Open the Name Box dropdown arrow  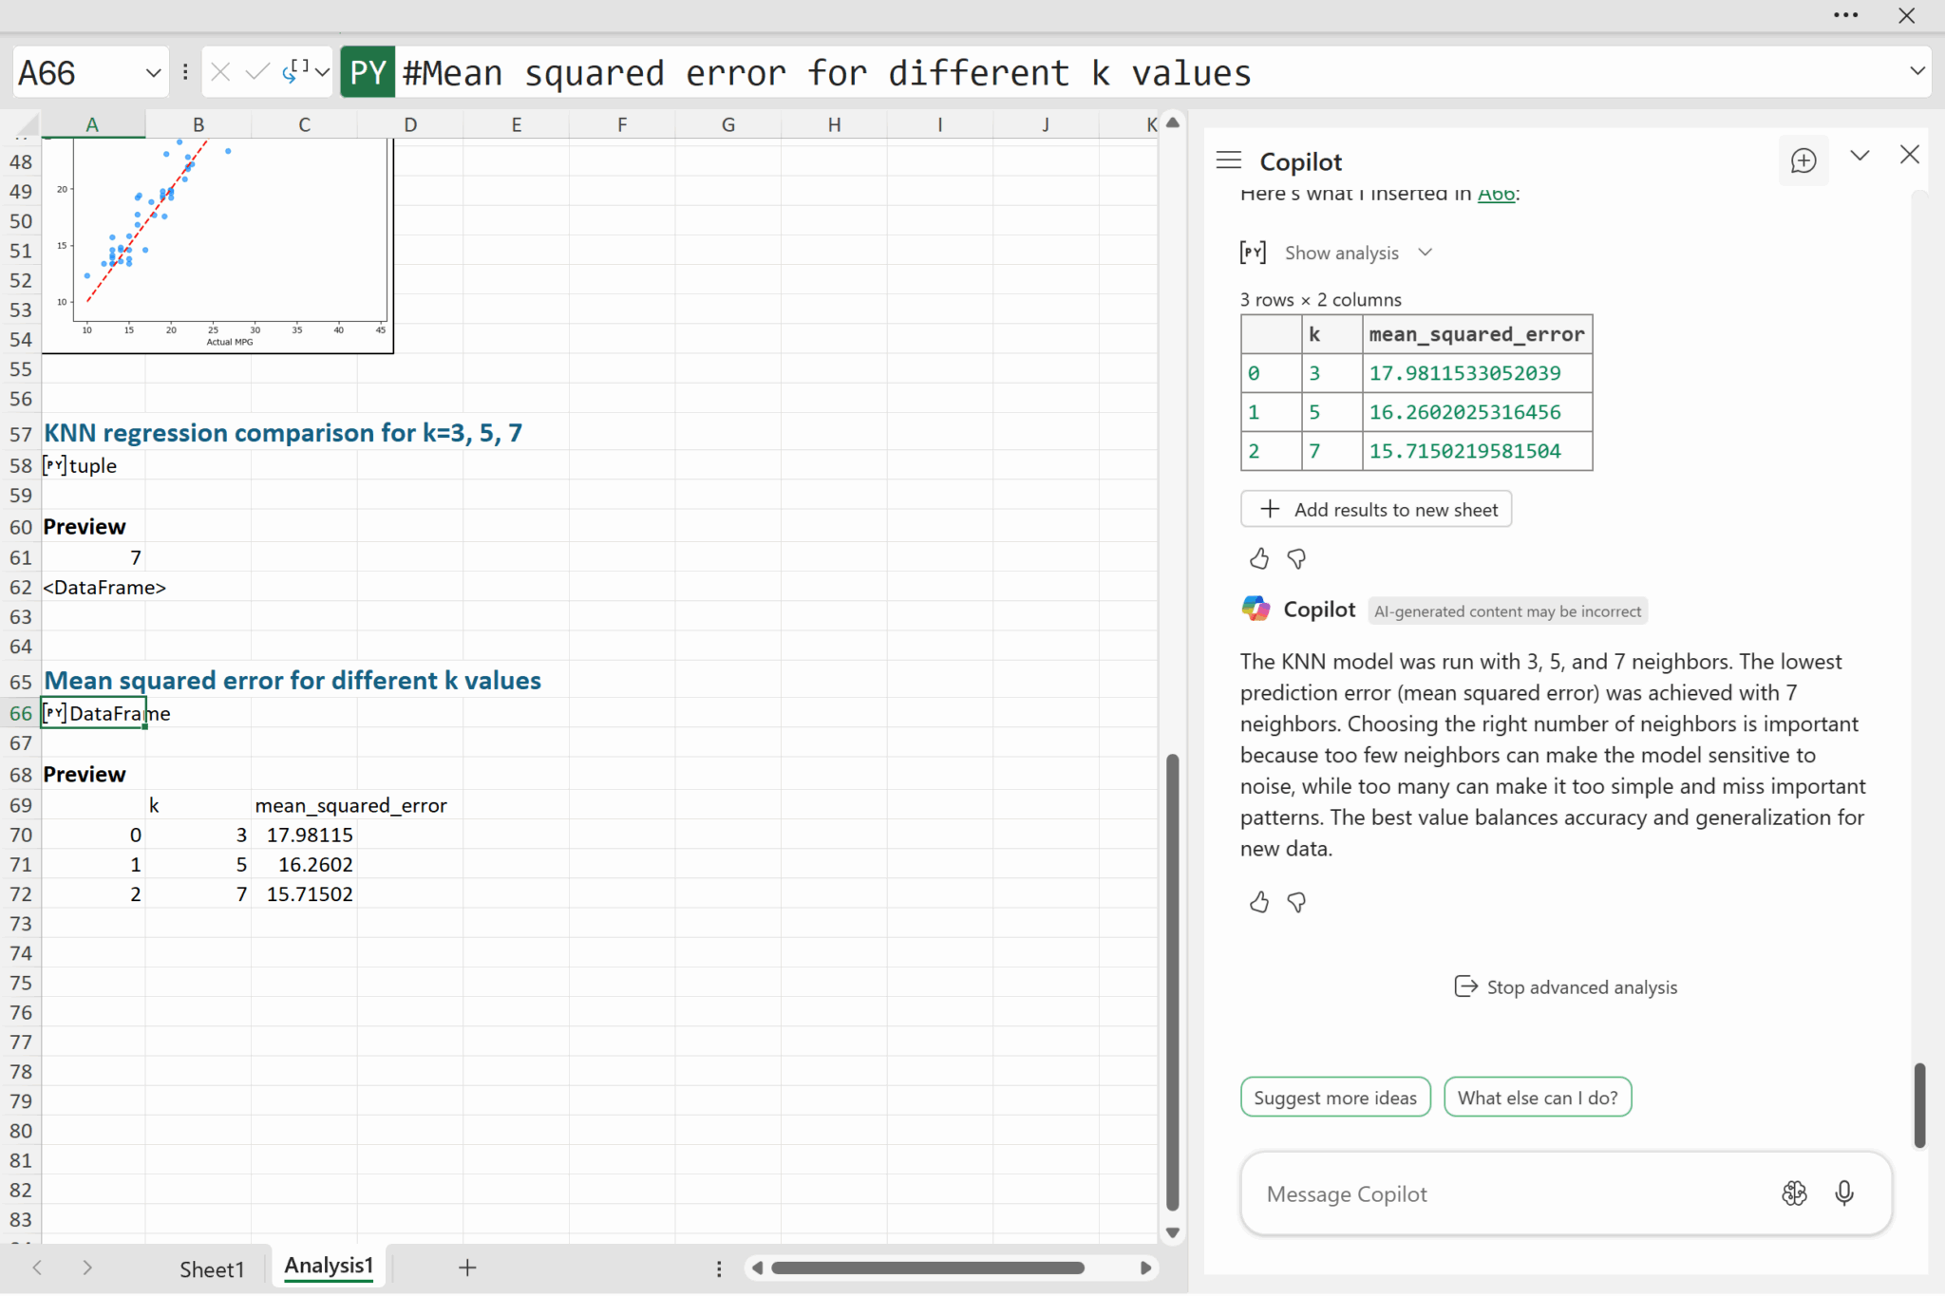153,73
